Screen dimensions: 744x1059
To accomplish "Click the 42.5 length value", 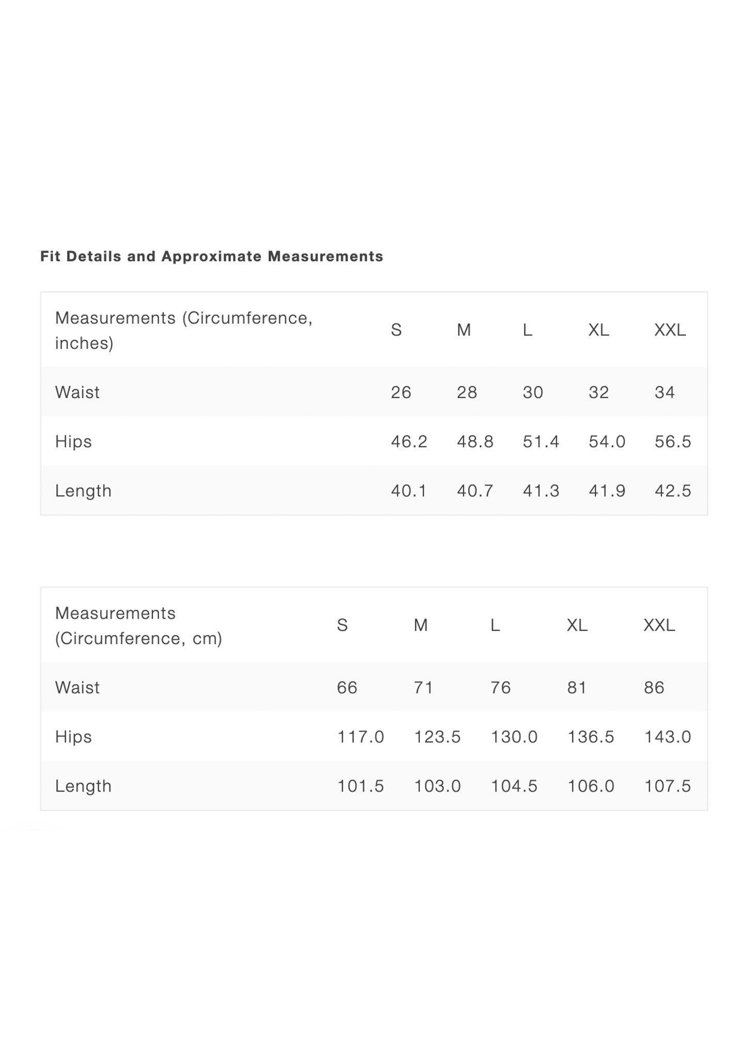I will pos(673,491).
